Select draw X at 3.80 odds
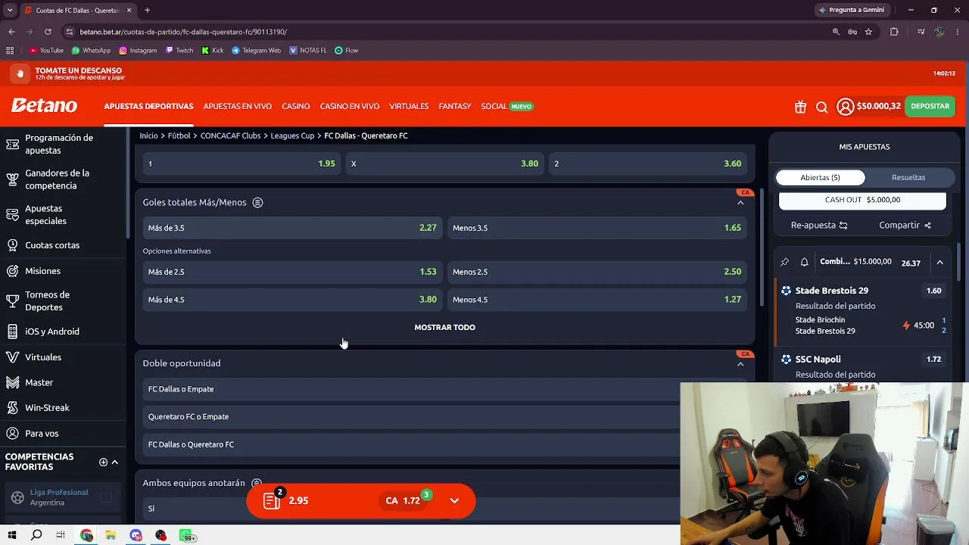Screen dimensions: 969x545 444,163
